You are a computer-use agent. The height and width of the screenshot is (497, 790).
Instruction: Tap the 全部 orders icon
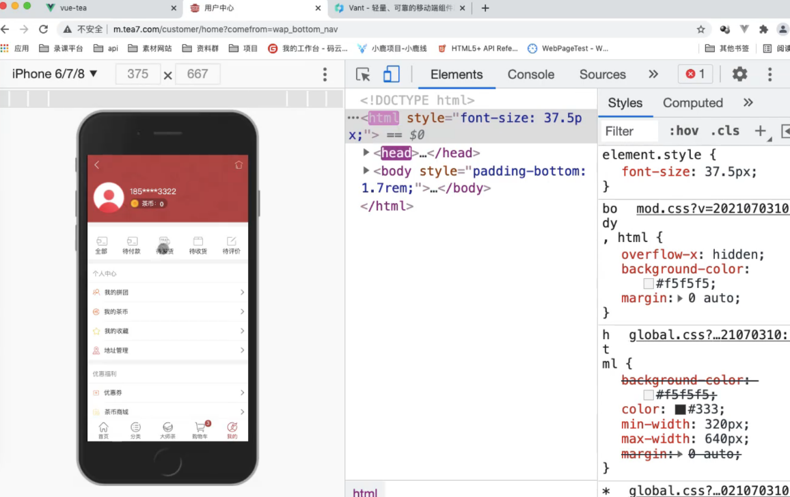tap(102, 245)
